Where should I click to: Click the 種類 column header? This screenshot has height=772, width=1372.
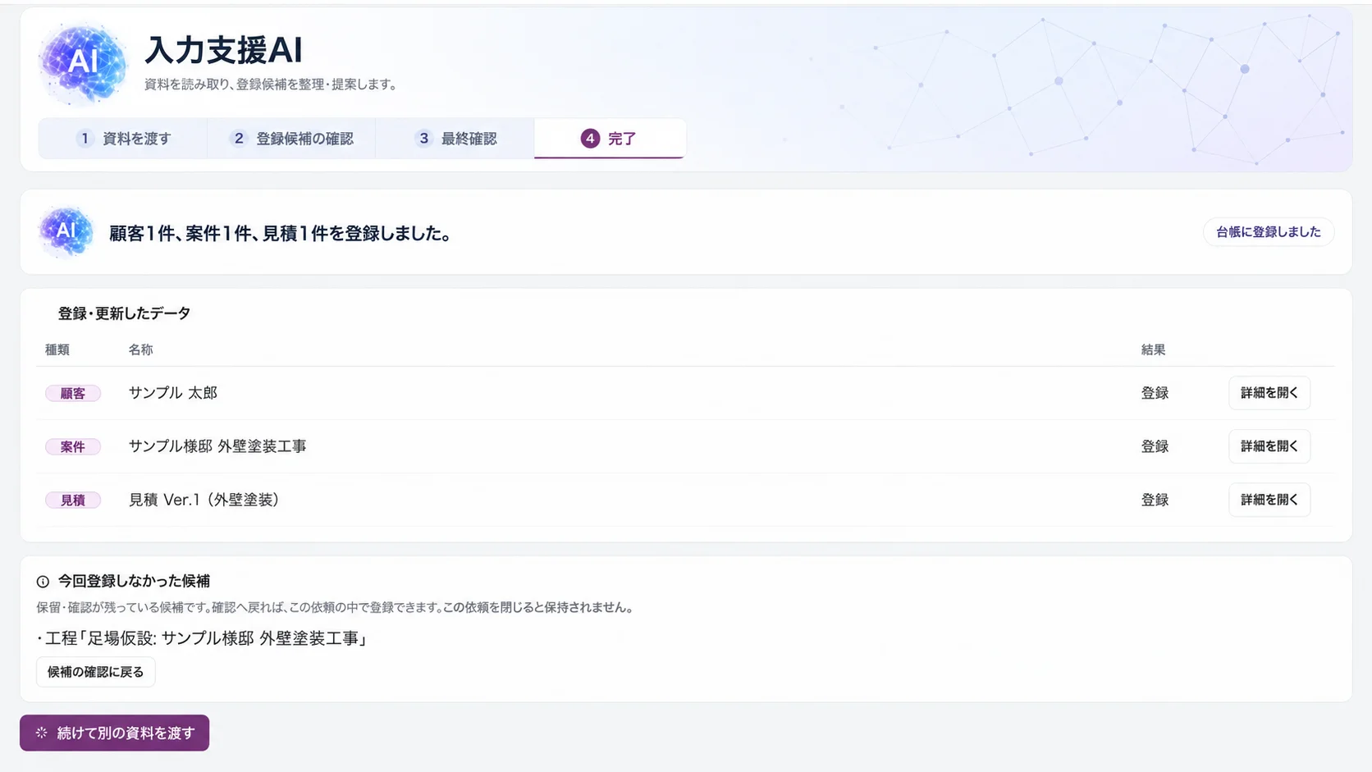[x=57, y=349]
